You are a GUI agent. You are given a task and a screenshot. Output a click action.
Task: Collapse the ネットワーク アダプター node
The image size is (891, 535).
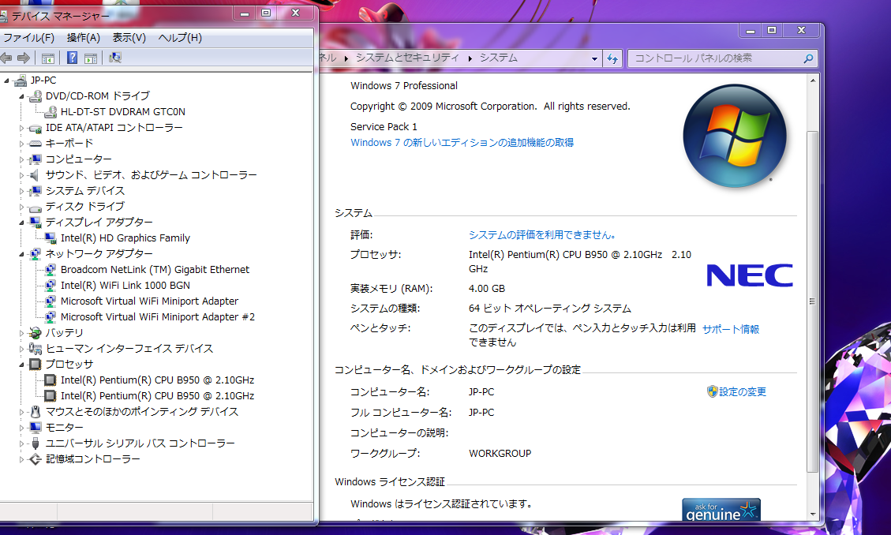(21, 254)
